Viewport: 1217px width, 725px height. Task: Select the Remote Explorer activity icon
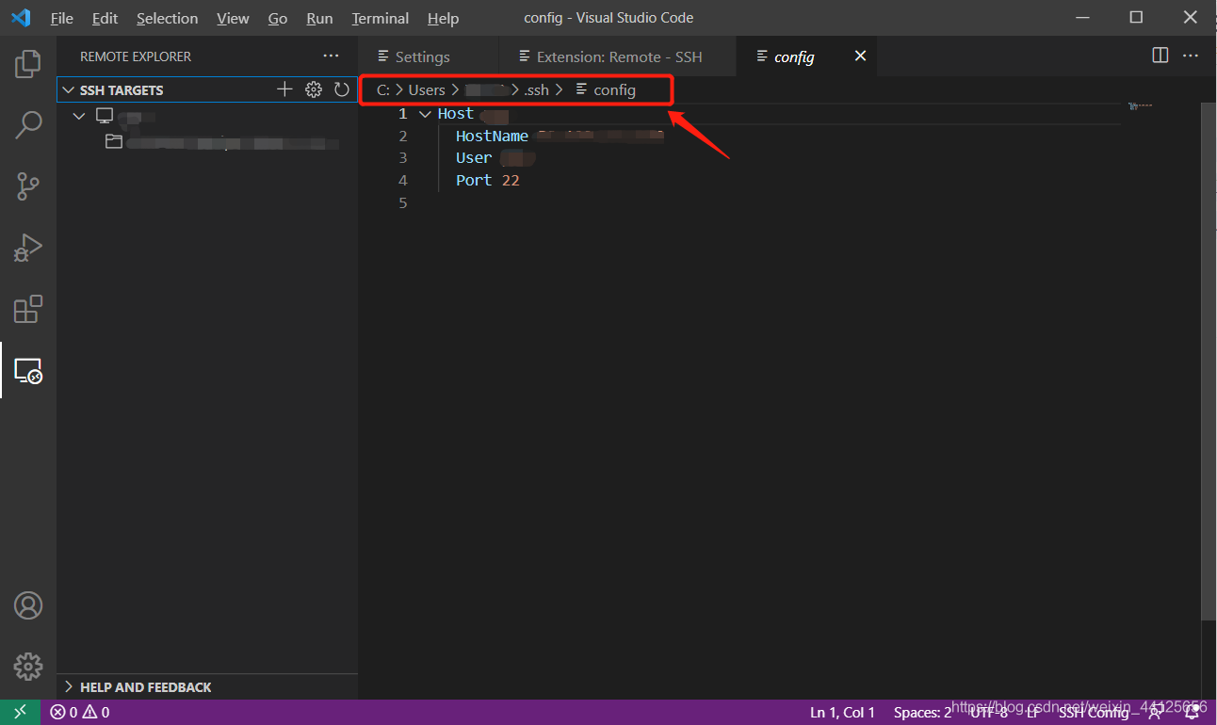pyautogui.click(x=28, y=370)
